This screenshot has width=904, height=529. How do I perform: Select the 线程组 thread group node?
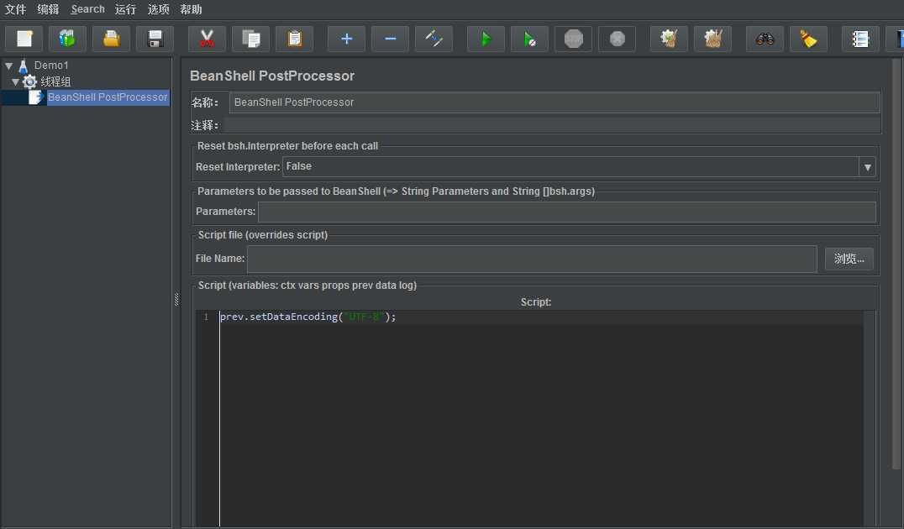click(55, 81)
